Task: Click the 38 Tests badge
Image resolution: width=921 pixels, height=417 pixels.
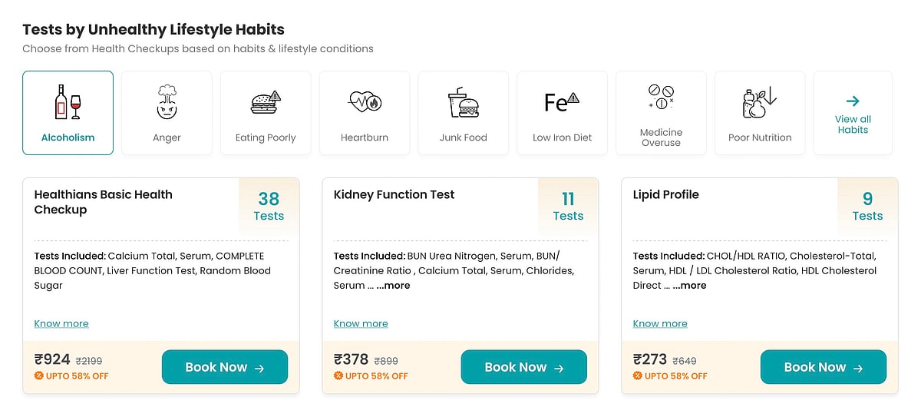Action: 269,206
